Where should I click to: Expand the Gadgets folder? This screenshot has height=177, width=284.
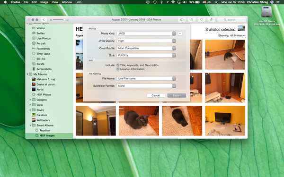[x=30, y=100]
